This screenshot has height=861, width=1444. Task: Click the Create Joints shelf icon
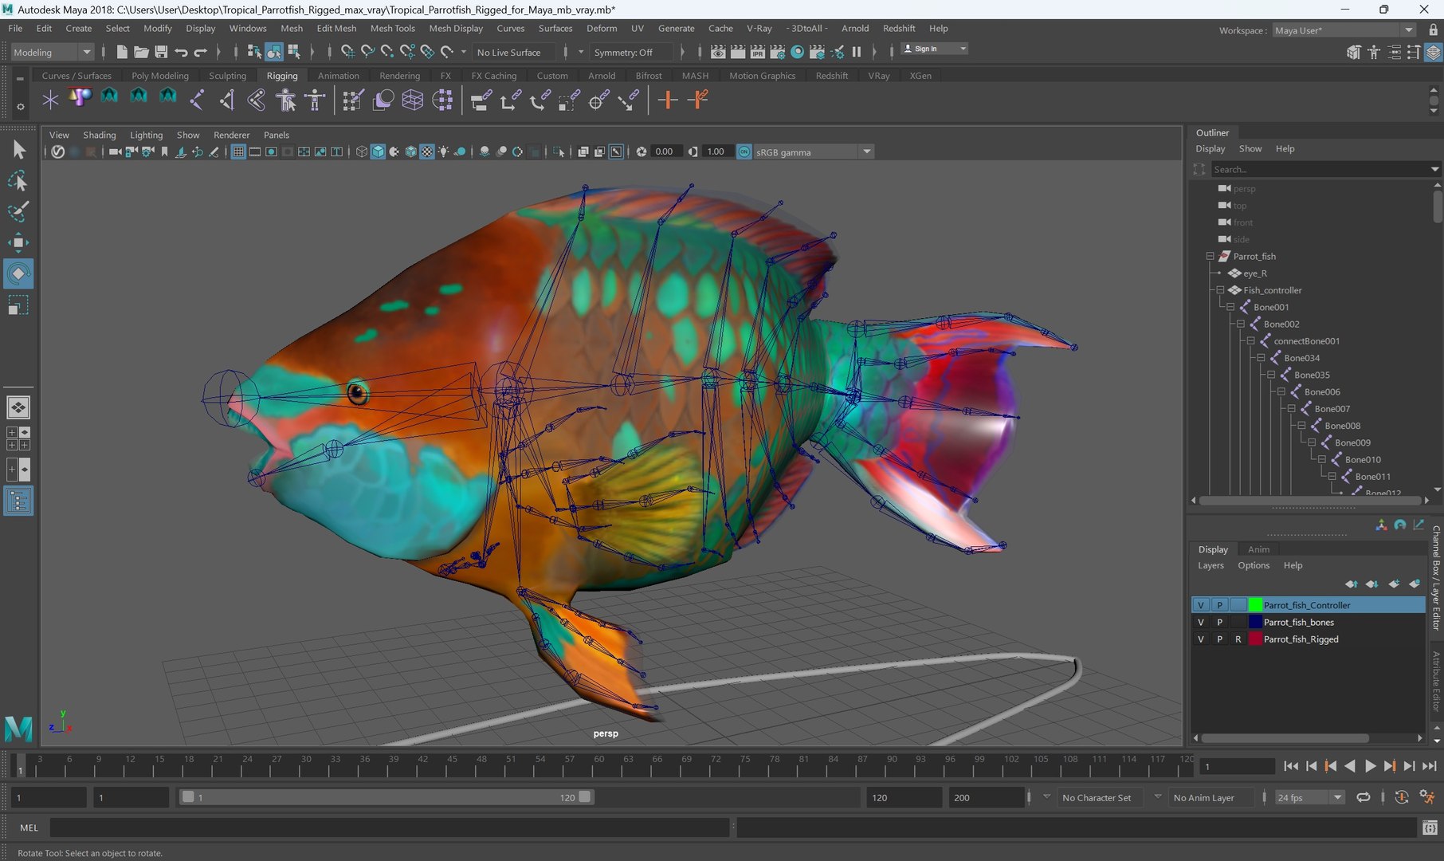click(197, 100)
